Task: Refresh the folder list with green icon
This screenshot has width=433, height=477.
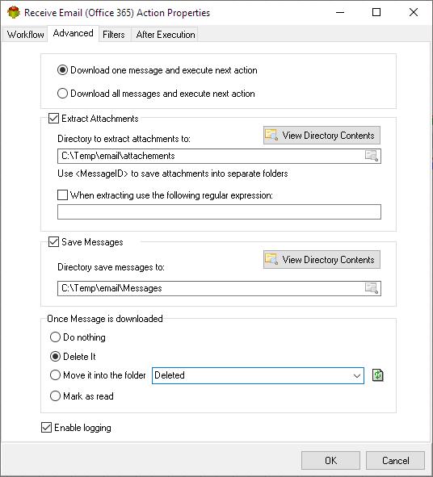Action: [377, 375]
